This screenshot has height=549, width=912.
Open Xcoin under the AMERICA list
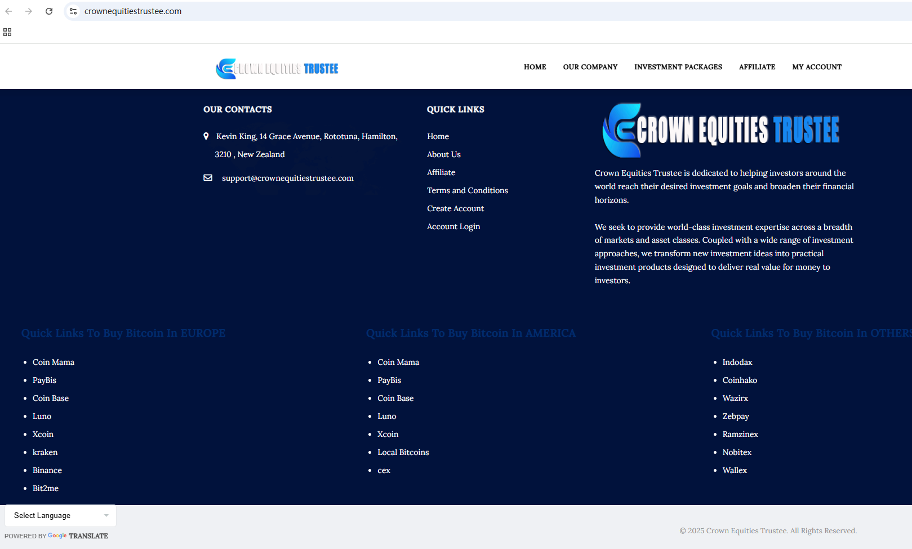click(x=388, y=434)
